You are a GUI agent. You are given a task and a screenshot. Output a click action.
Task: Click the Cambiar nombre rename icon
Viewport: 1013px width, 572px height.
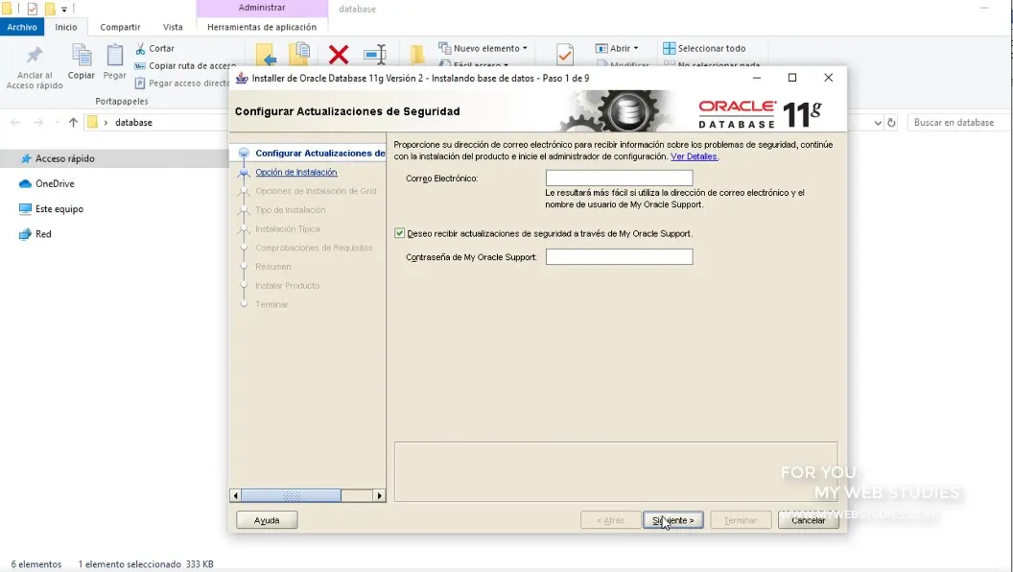click(x=375, y=55)
